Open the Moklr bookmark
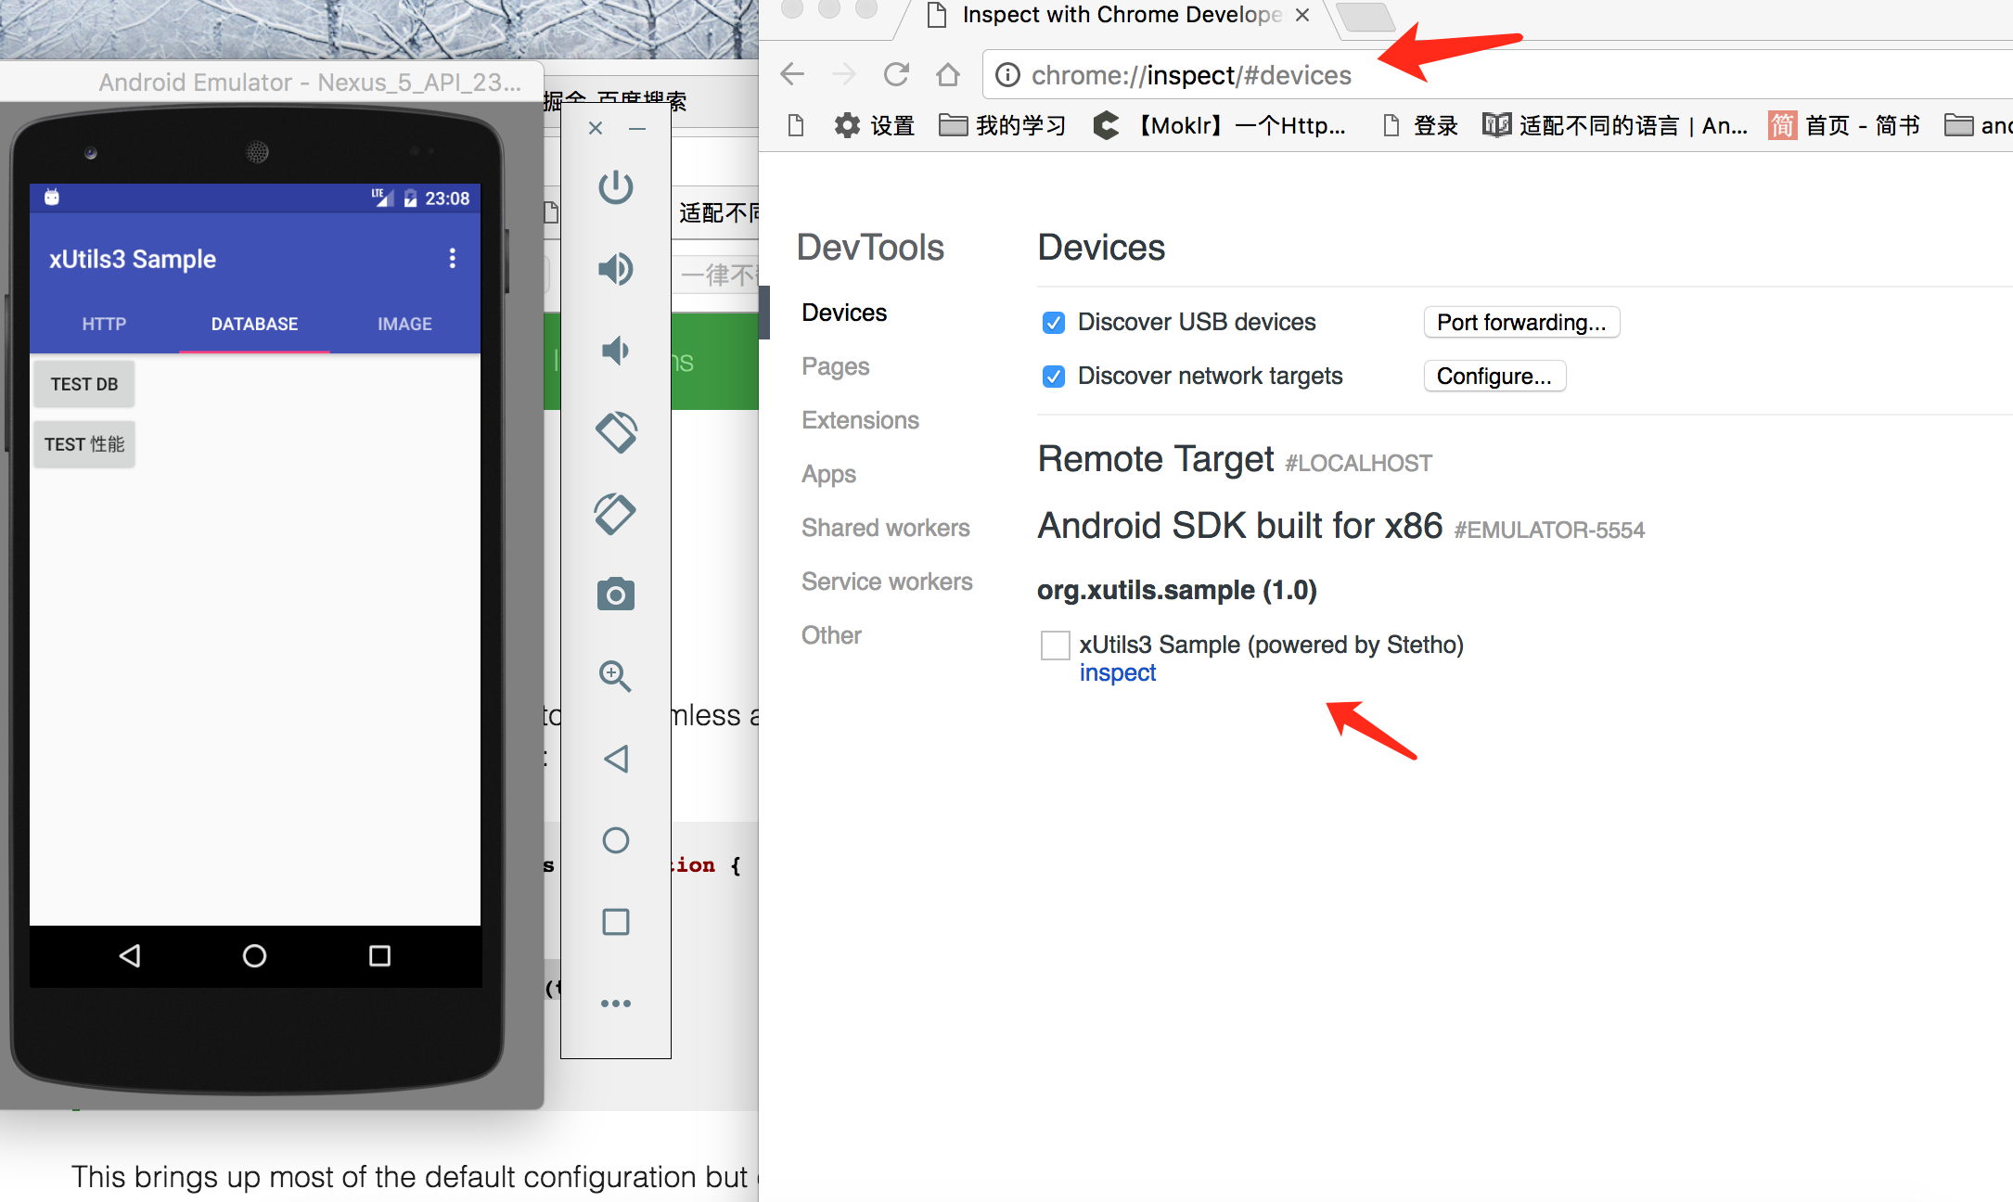The width and height of the screenshot is (2013, 1202). 1220,125
